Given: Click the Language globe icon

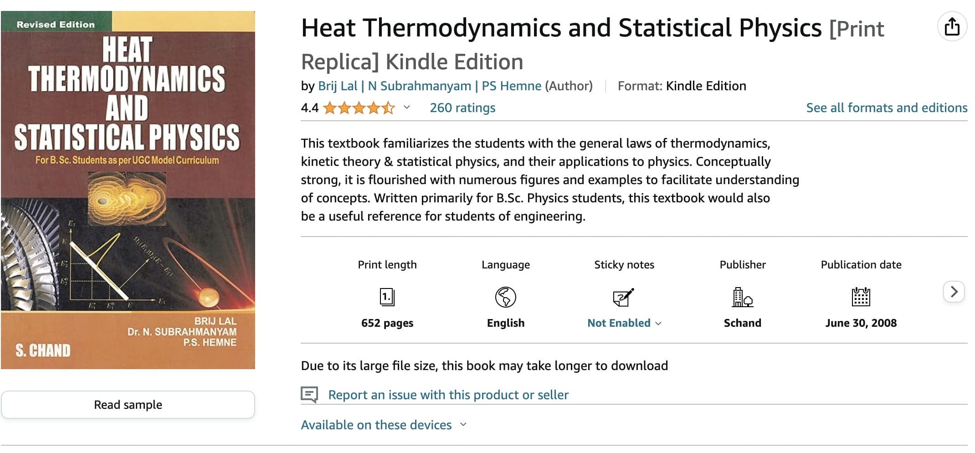Looking at the screenshot, I should point(505,298).
